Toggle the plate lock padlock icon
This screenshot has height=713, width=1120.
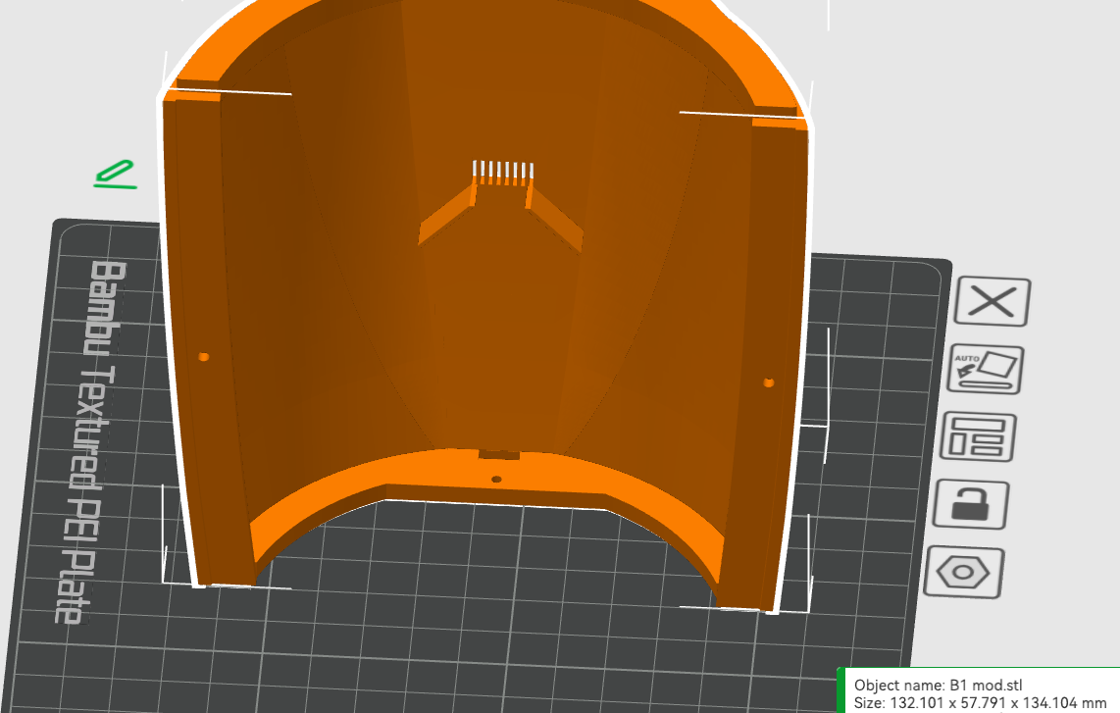click(972, 504)
